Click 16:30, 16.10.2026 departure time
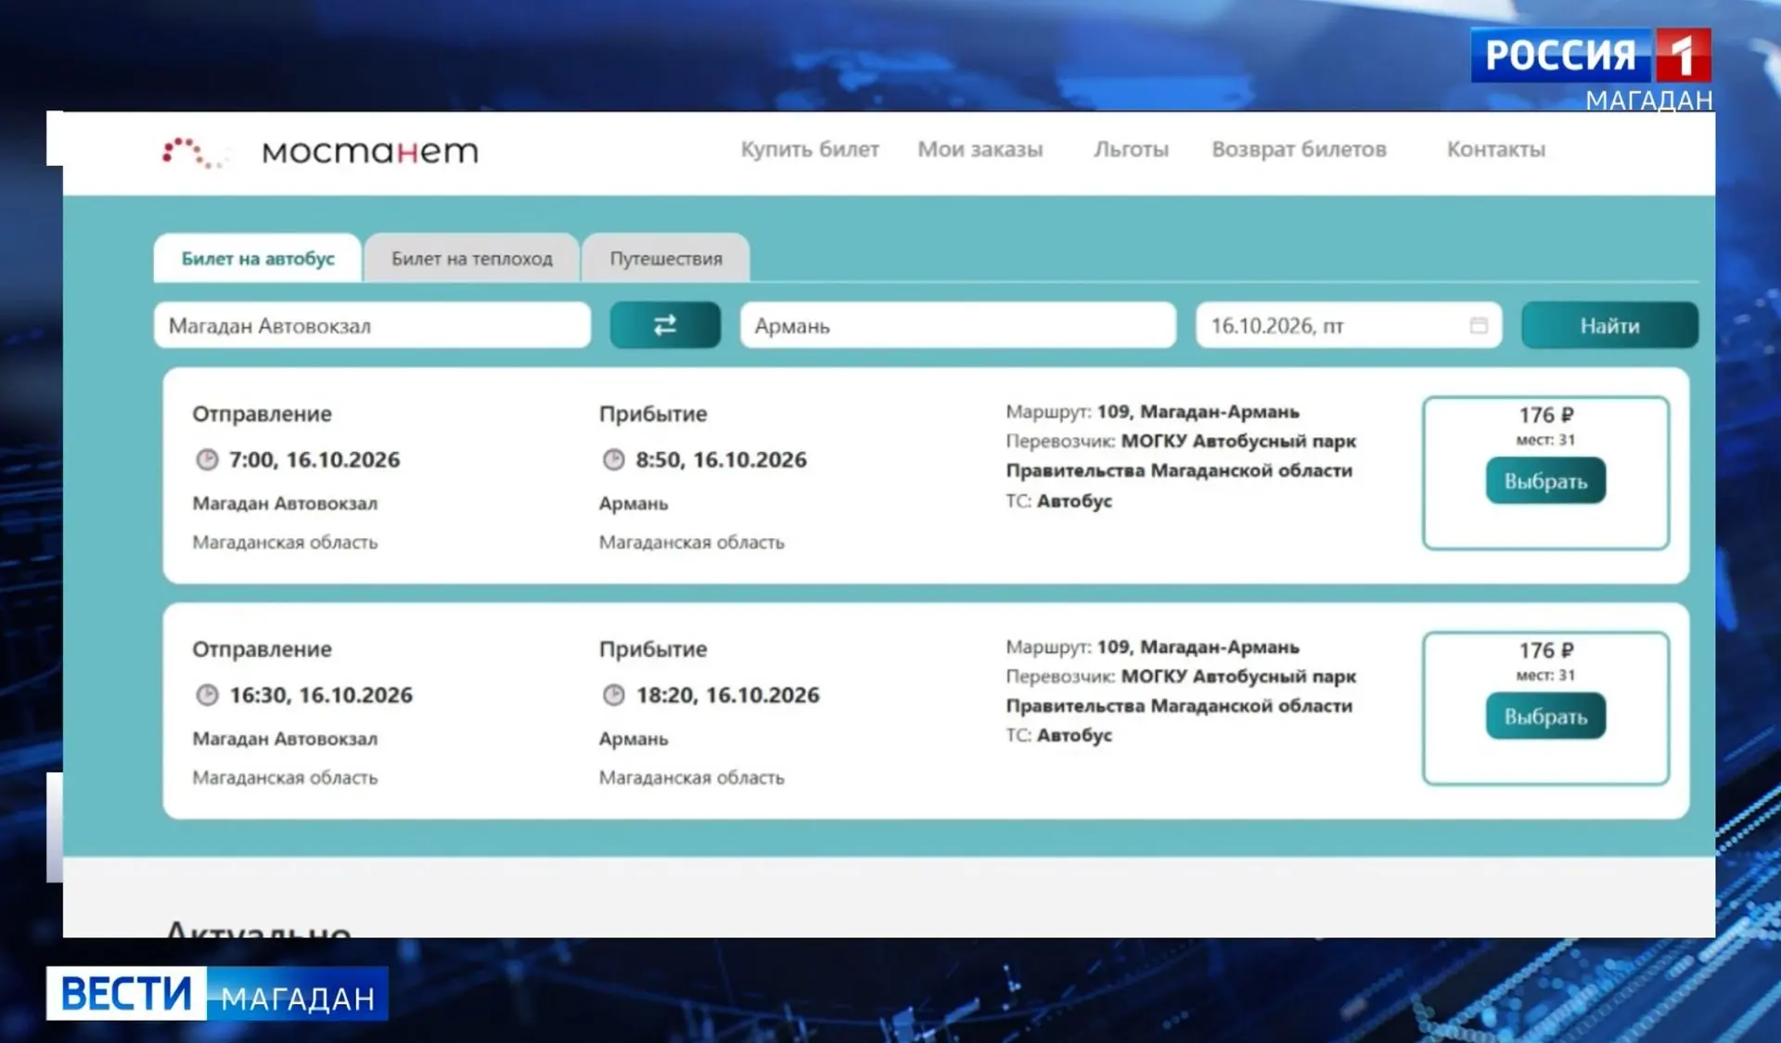The height and width of the screenshot is (1043, 1781). click(x=321, y=695)
